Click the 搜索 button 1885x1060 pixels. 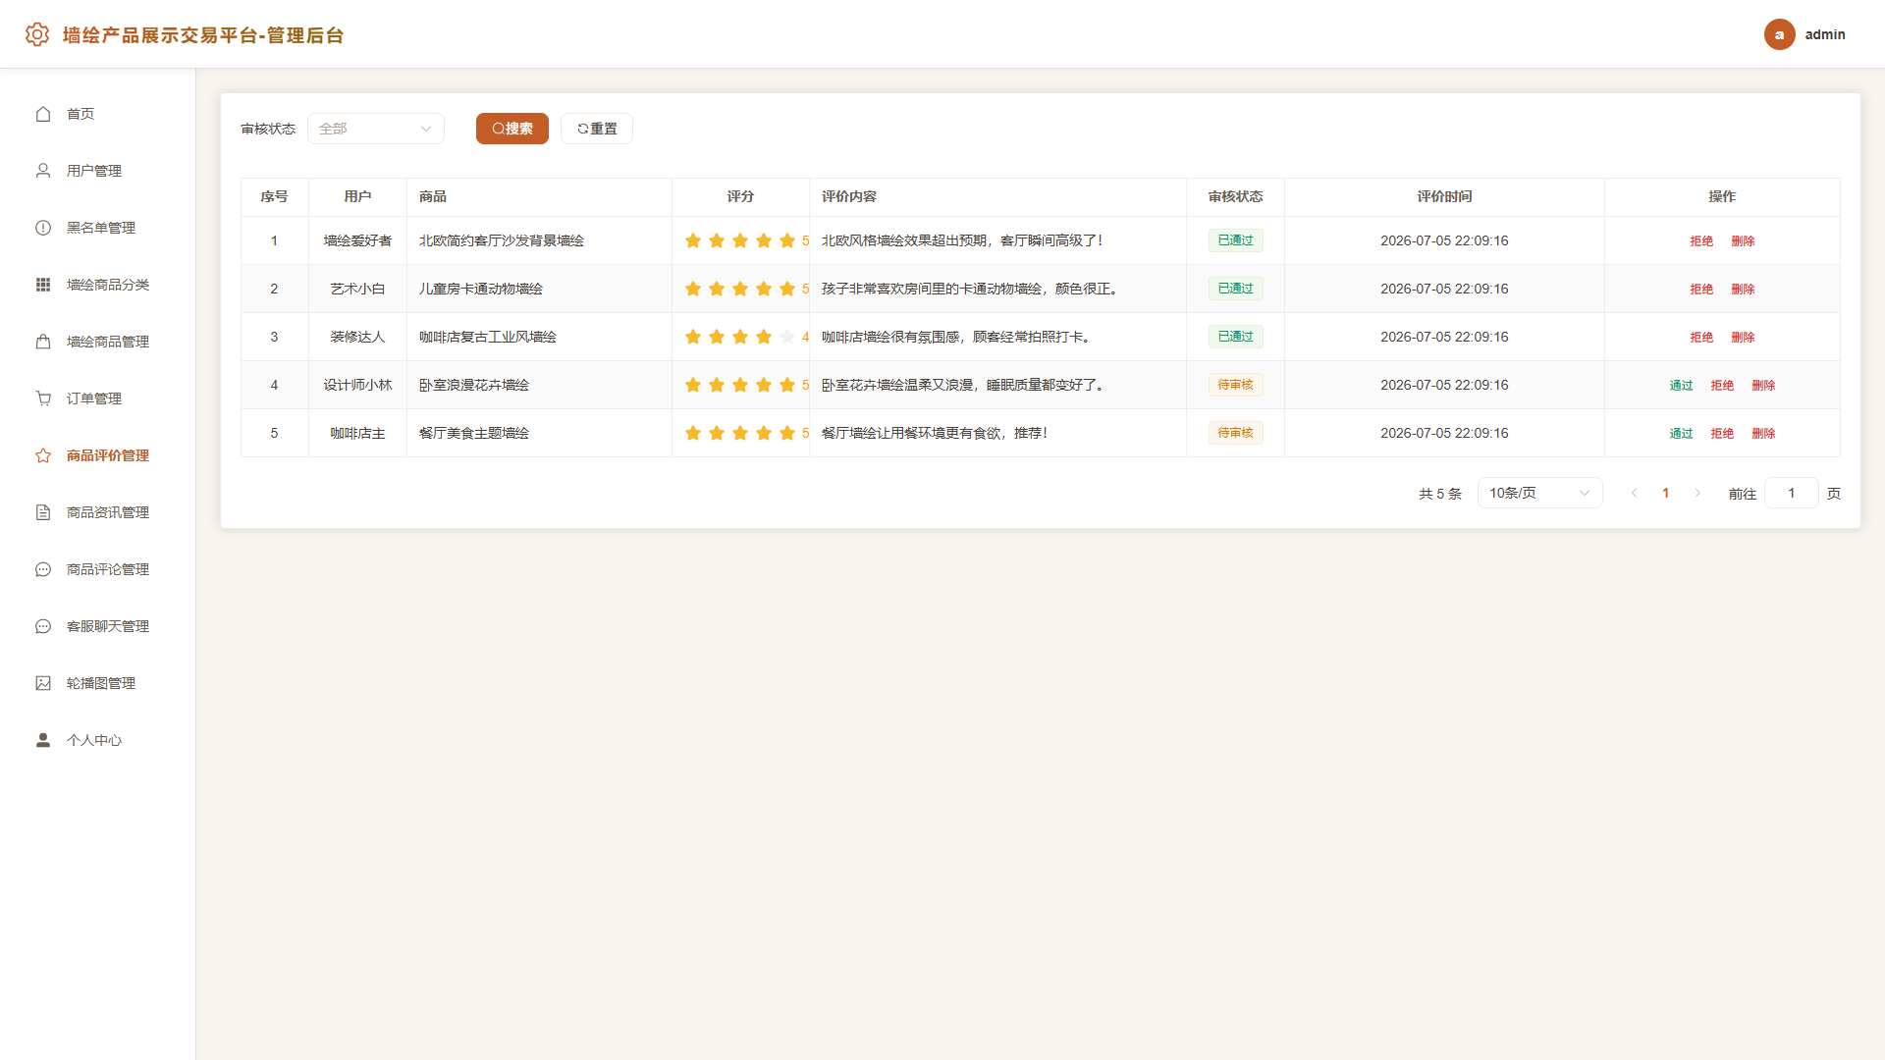512,129
